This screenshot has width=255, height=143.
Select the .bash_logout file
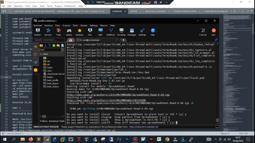coord(51,83)
